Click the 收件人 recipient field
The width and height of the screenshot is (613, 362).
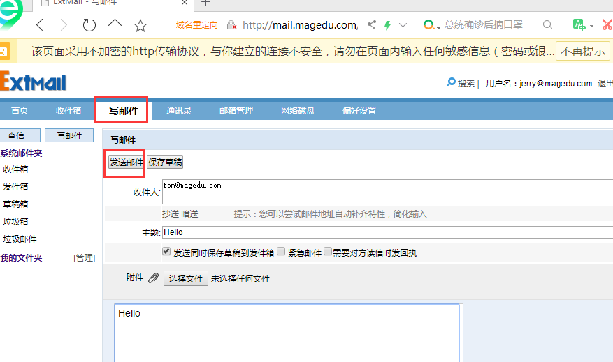387,192
